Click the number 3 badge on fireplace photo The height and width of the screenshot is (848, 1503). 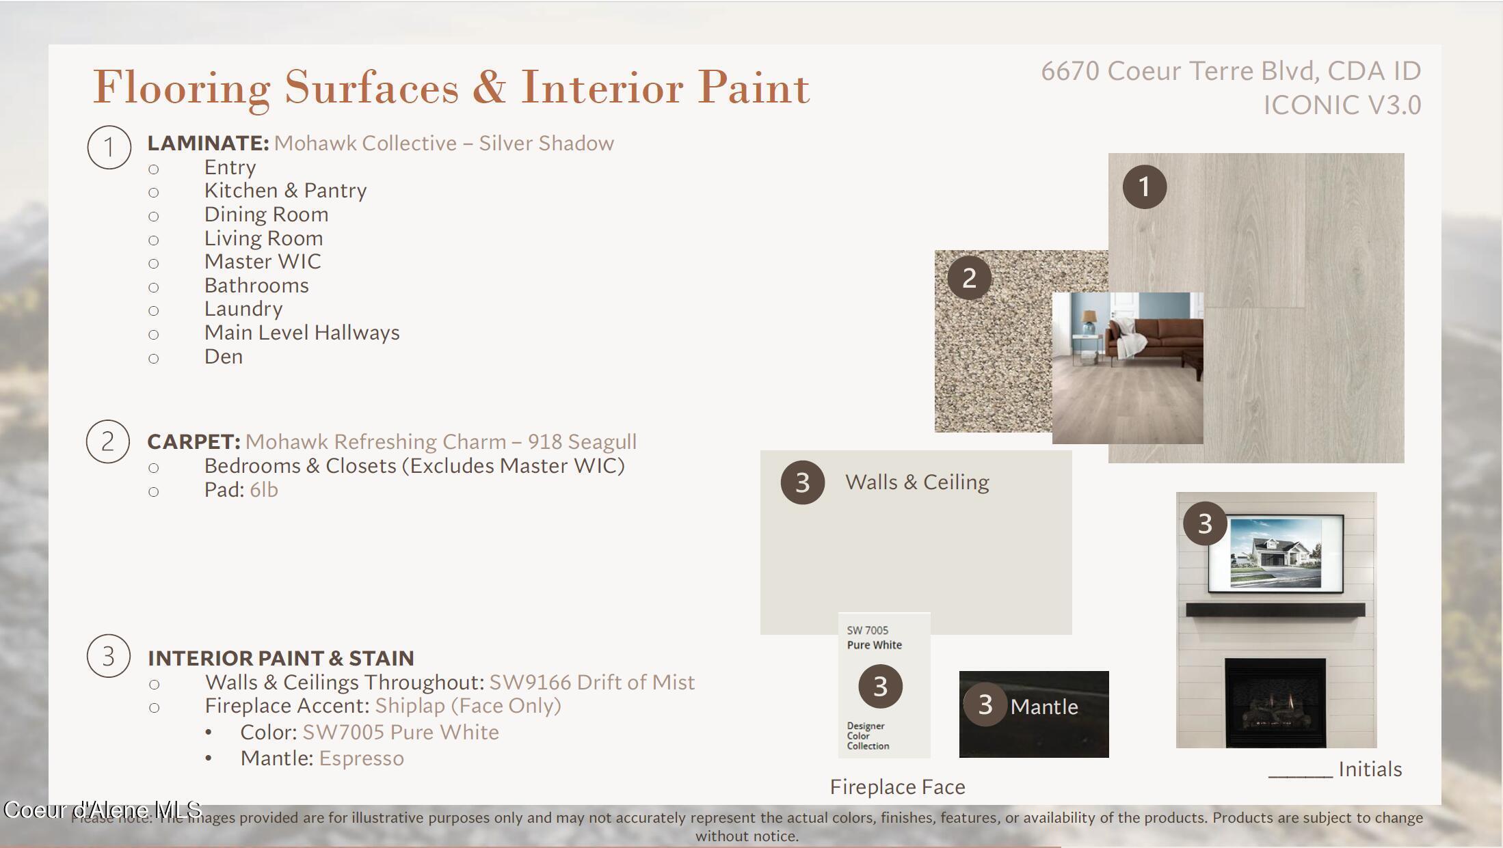1205,523
